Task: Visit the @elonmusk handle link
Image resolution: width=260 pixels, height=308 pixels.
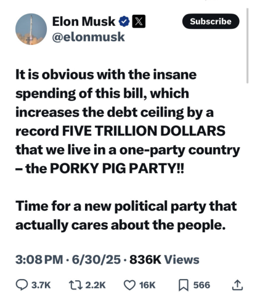Action: (89, 37)
